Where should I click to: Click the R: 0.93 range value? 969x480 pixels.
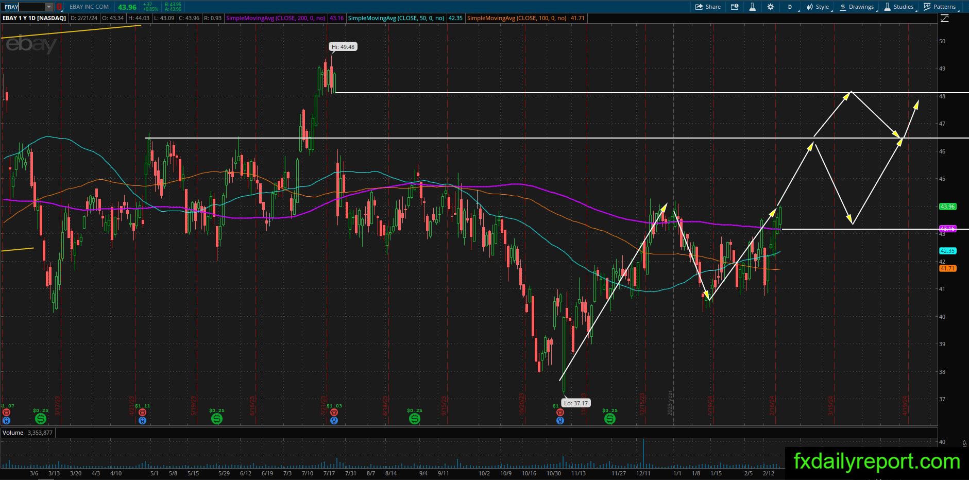pyautogui.click(x=213, y=18)
